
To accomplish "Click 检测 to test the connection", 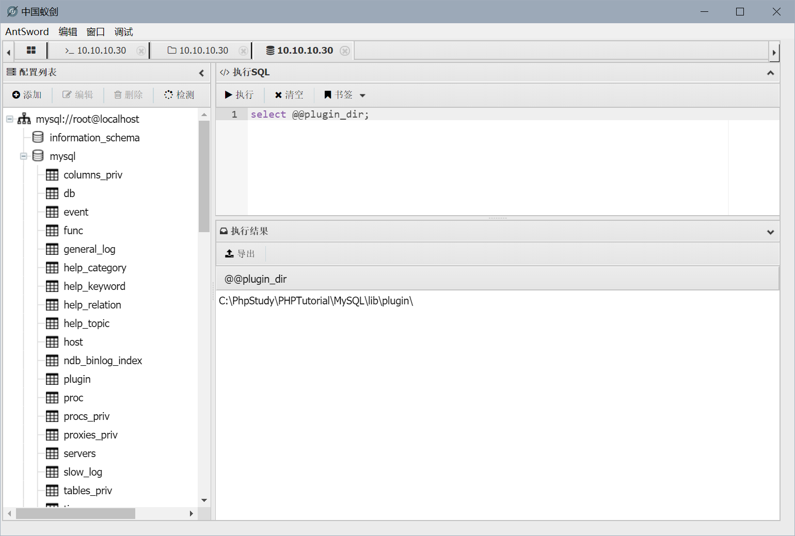I will click(x=179, y=95).
